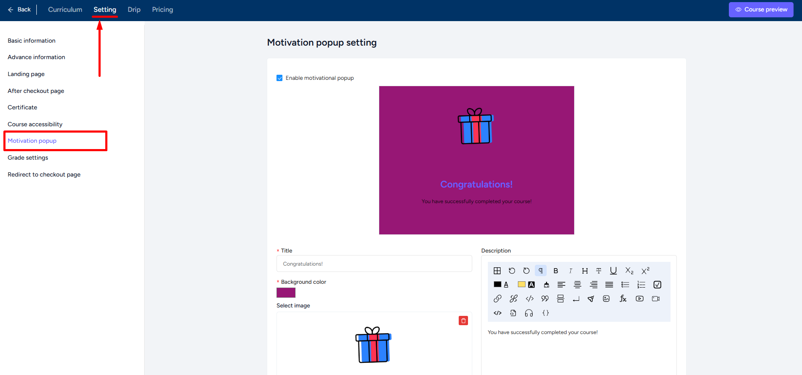Image resolution: width=802 pixels, height=375 pixels.
Task: Insert a page break divider
Action: [561, 299]
